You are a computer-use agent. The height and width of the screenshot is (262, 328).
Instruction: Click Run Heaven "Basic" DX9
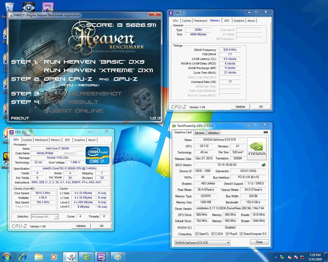[94, 62]
